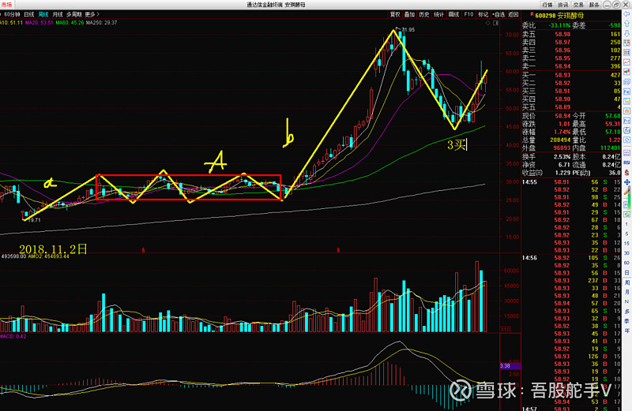Click the trend line chart icon in right toolbar

point(626,62)
